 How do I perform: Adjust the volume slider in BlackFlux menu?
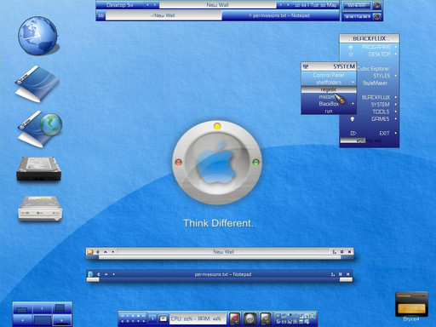370,141
